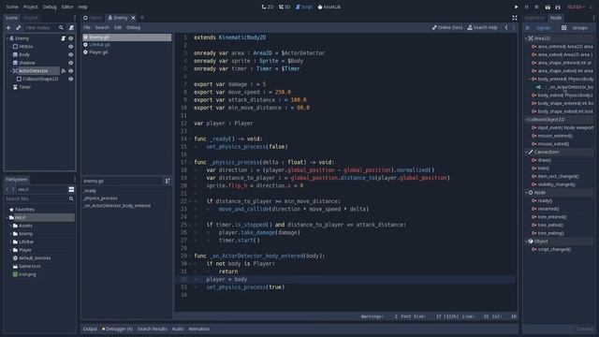
Task: Click the search files magnifier icon
Action: coord(71,198)
